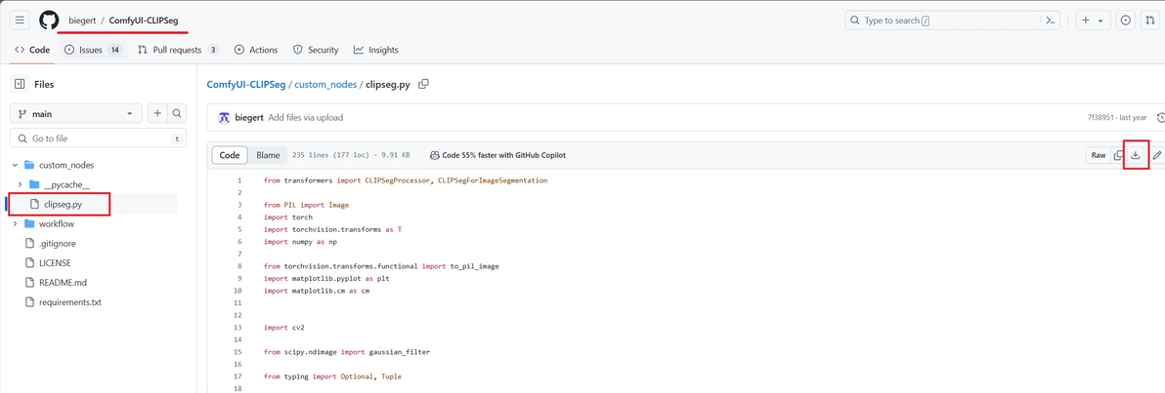Collapse the Files side panel icon
Screen dimensions: 1165x393
click(x=20, y=85)
